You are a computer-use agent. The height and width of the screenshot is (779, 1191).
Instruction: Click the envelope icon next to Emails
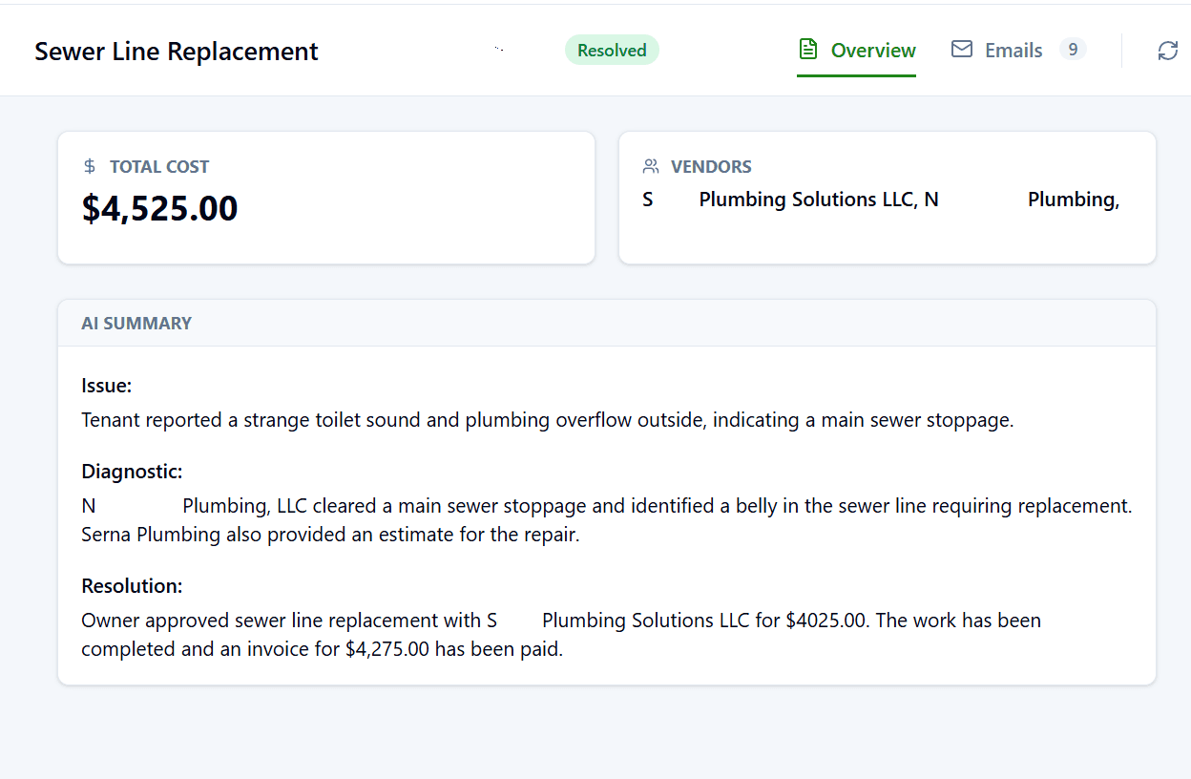pos(961,49)
